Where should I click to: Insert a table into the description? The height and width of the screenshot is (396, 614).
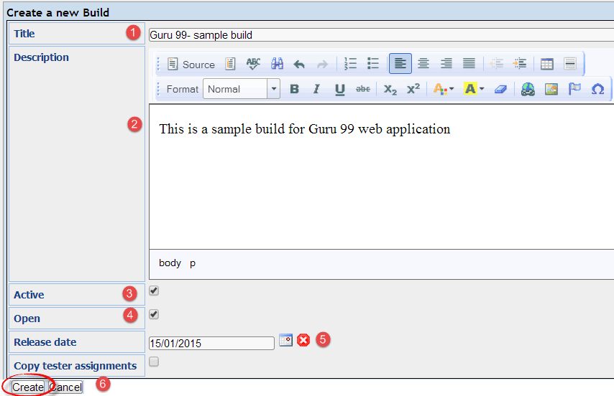point(547,64)
